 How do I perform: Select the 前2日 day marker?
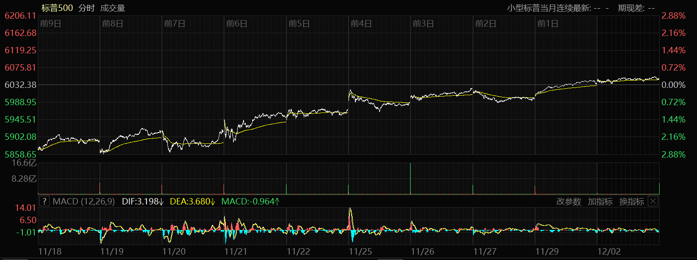coord(485,24)
